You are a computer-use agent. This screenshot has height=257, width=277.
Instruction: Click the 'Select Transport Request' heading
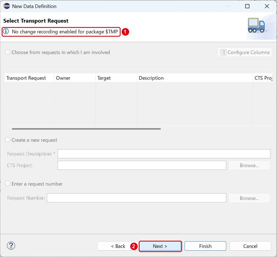(x=36, y=21)
